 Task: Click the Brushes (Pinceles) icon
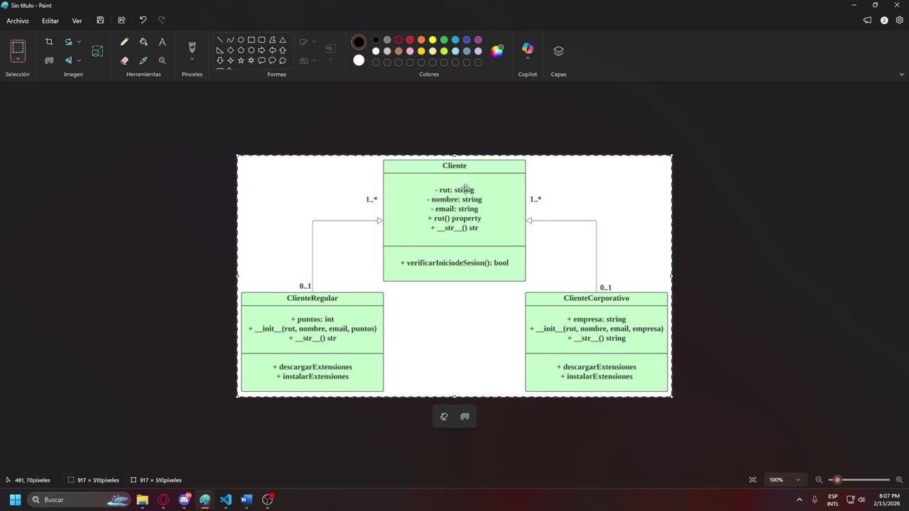point(192,47)
